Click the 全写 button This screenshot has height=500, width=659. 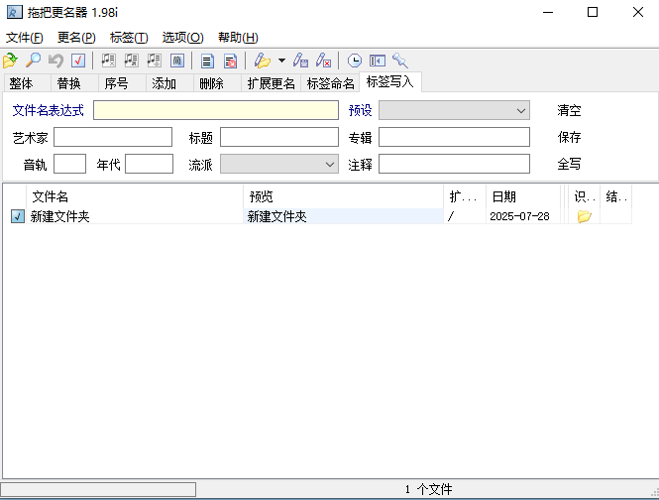pyautogui.click(x=569, y=164)
